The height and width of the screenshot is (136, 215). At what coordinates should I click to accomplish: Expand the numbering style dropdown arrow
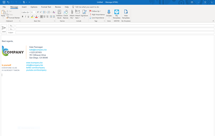coord(51,12)
